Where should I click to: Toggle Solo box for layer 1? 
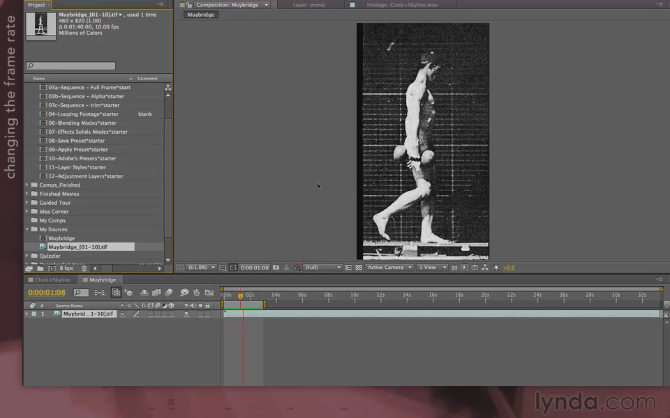(200, 314)
